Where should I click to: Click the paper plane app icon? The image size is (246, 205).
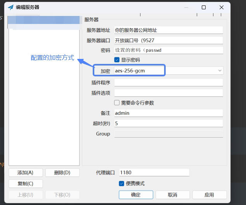pyautogui.click(x=10, y=7)
